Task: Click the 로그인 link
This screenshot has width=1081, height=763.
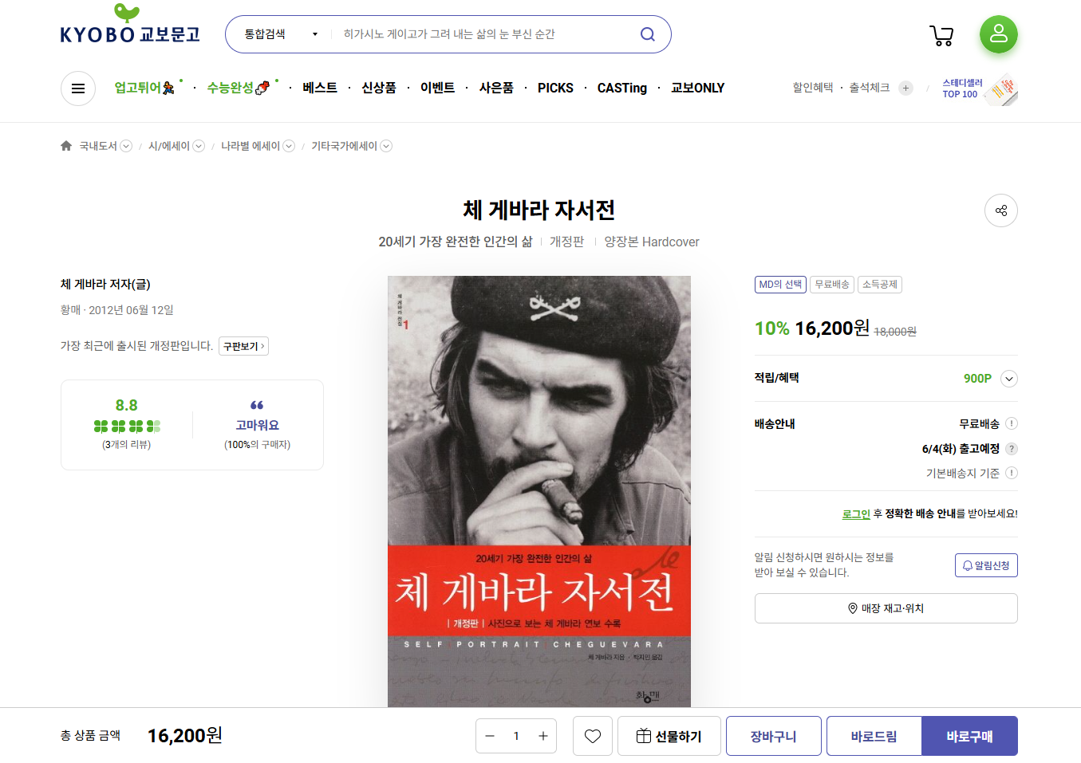Action: point(856,514)
